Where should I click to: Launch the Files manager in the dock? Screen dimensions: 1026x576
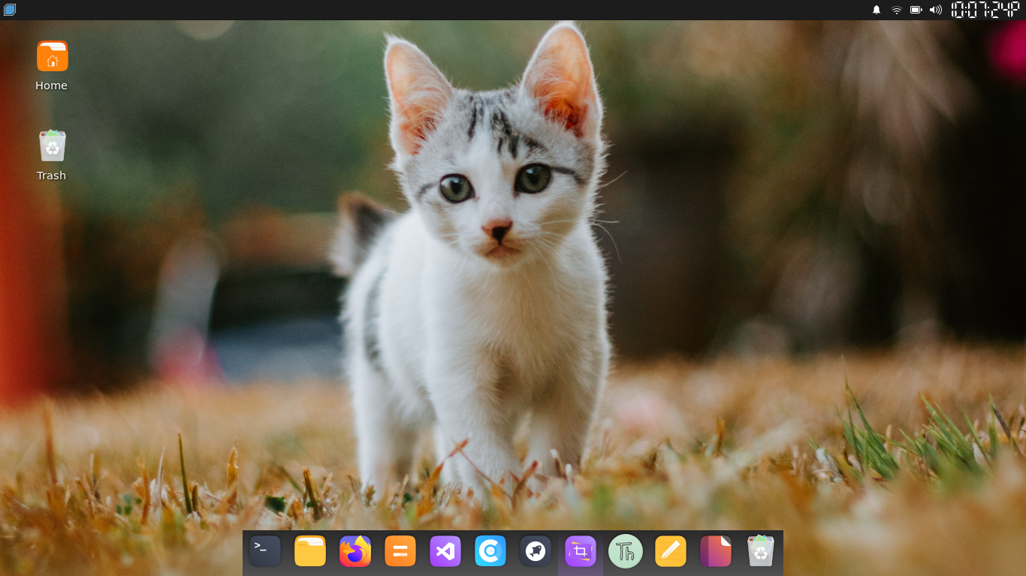310,551
